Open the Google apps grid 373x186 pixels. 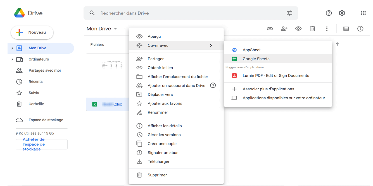click(363, 13)
